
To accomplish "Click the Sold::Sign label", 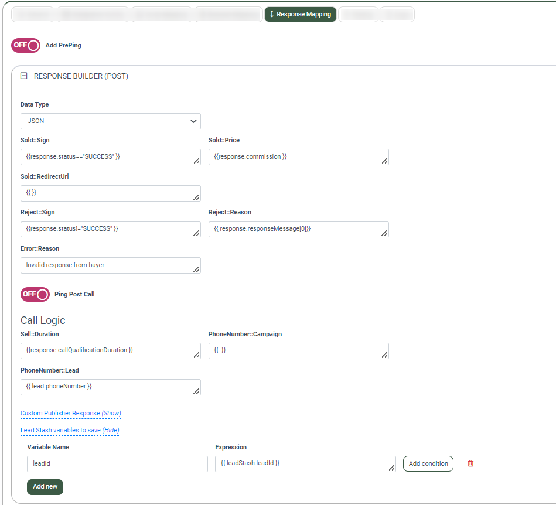I will 35,140.
